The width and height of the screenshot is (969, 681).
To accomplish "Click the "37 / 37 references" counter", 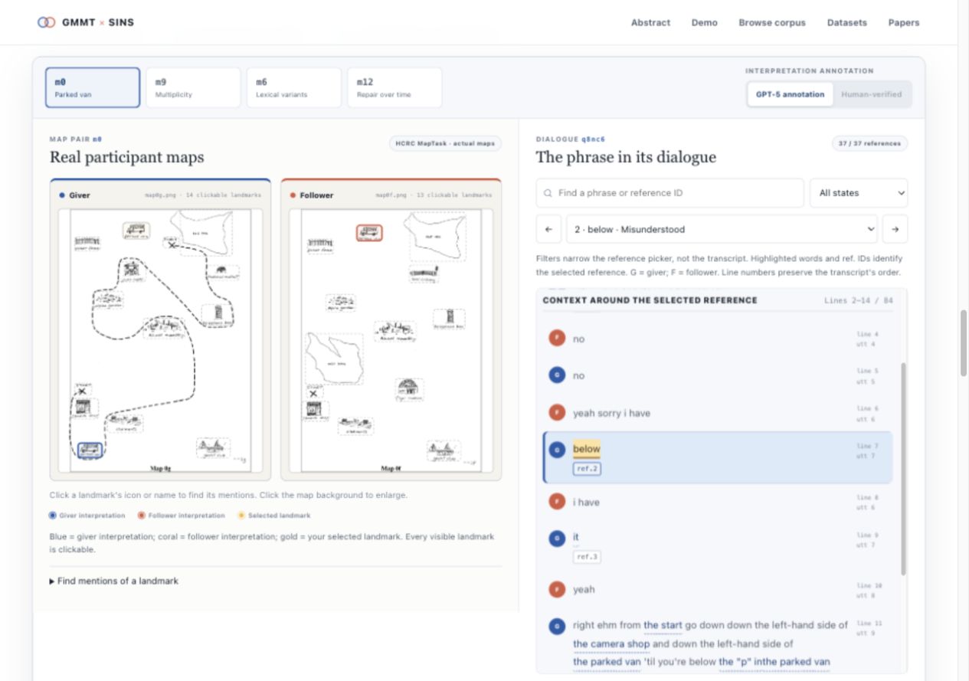I will pyautogui.click(x=870, y=143).
